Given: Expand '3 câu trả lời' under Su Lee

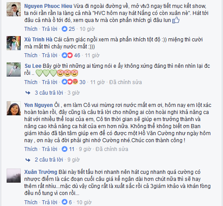Looking at the screenshot, I should coord(49,93).
